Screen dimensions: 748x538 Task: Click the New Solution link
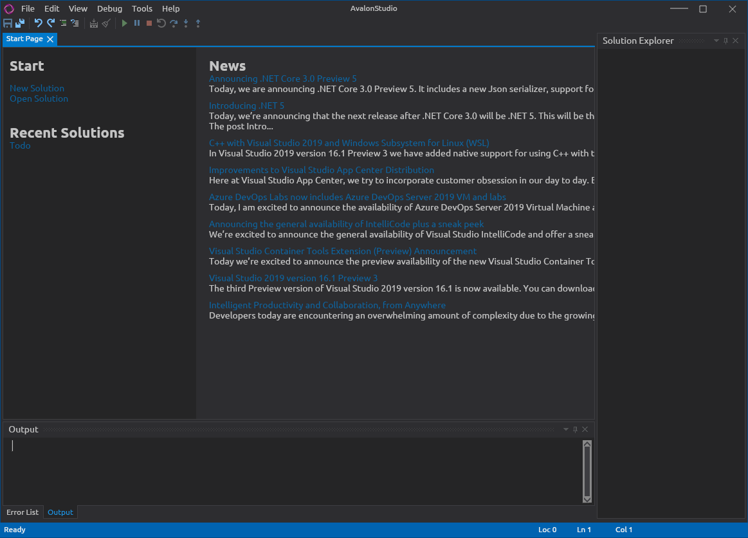[37, 88]
